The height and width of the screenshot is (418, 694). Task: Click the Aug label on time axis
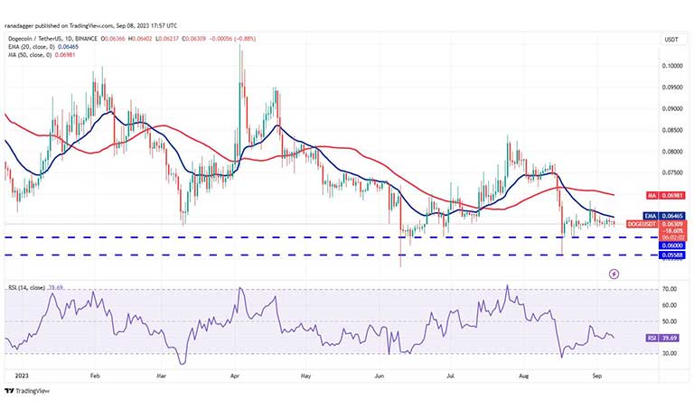pos(523,376)
